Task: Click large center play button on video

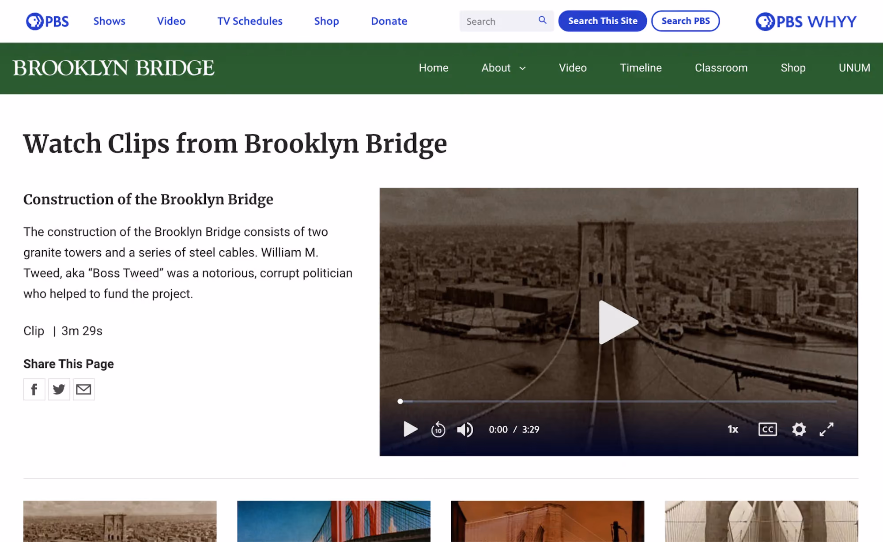Action: click(x=618, y=322)
